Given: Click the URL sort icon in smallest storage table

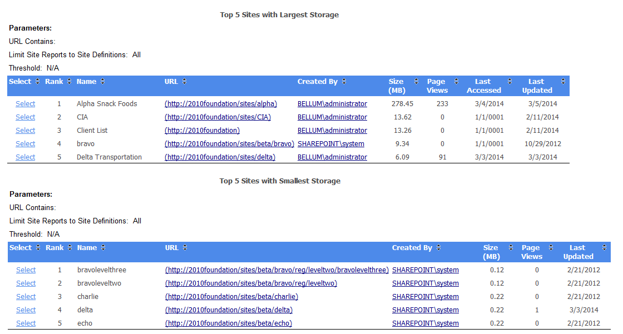Looking at the screenshot, I should (x=185, y=247).
